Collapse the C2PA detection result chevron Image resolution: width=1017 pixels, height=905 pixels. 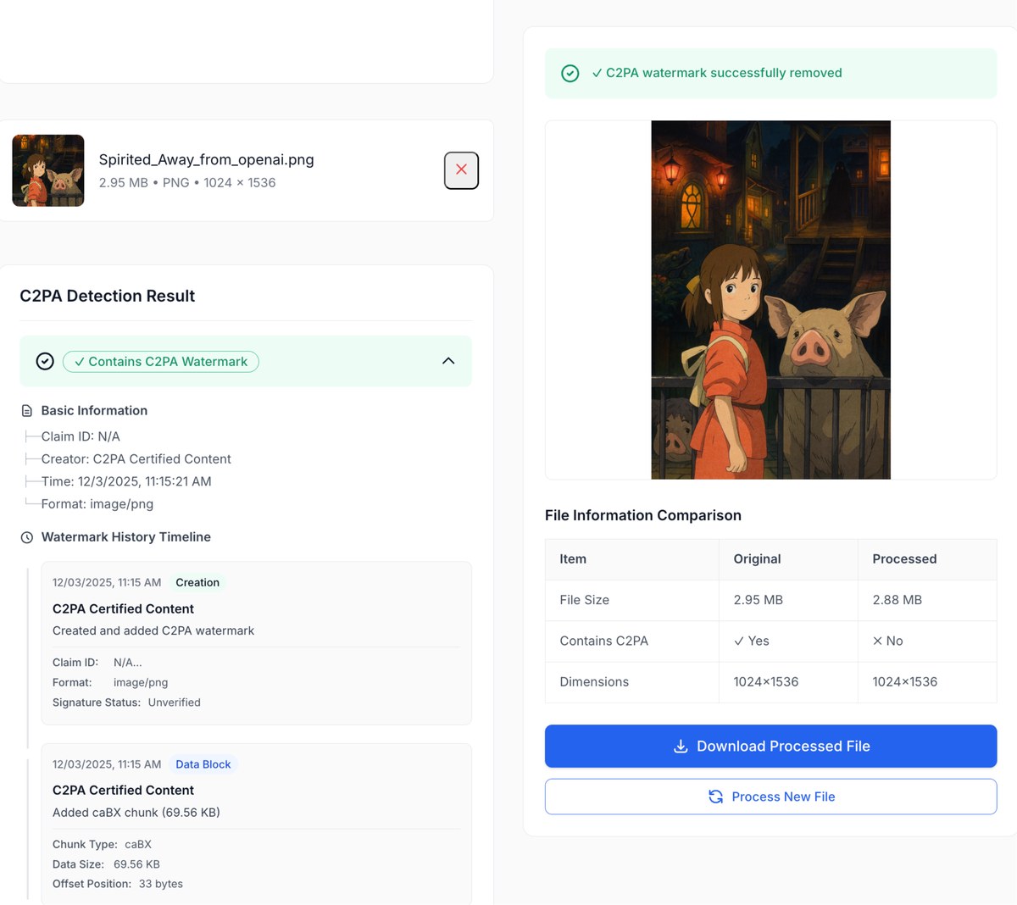tap(448, 361)
